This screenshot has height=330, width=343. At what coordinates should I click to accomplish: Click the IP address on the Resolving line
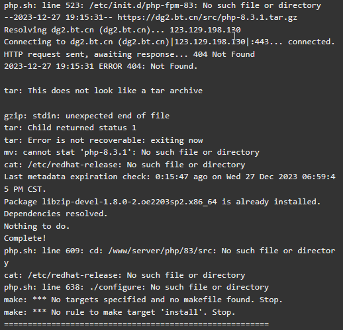pyautogui.click(x=205, y=30)
